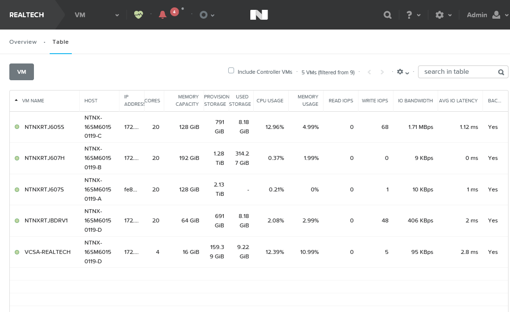510x312 pixels.
Task: Click the green status dot for NTNXRTJBDRV1
Action: point(17,220)
